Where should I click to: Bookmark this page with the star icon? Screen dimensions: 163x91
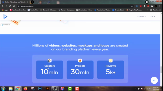point(132,6)
